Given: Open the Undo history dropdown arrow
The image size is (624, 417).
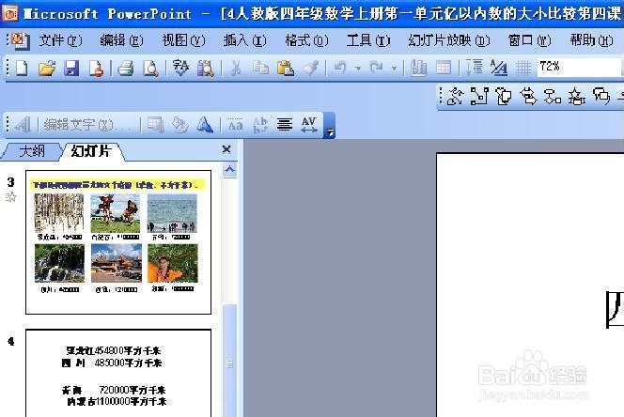Looking at the screenshot, I should point(358,69).
